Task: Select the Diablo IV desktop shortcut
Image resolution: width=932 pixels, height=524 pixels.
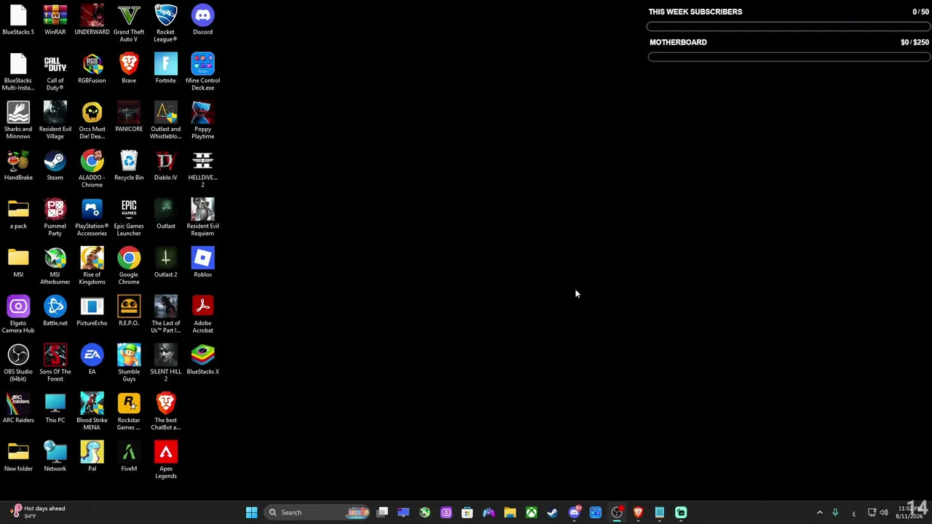Action: point(165,166)
